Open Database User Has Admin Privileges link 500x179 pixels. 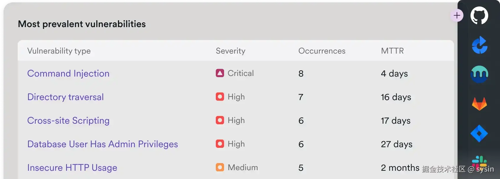pos(103,144)
